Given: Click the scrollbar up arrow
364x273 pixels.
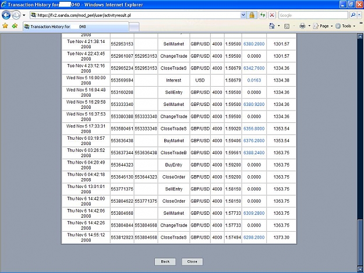Looking at the screenshot, I should coord(360,37).
